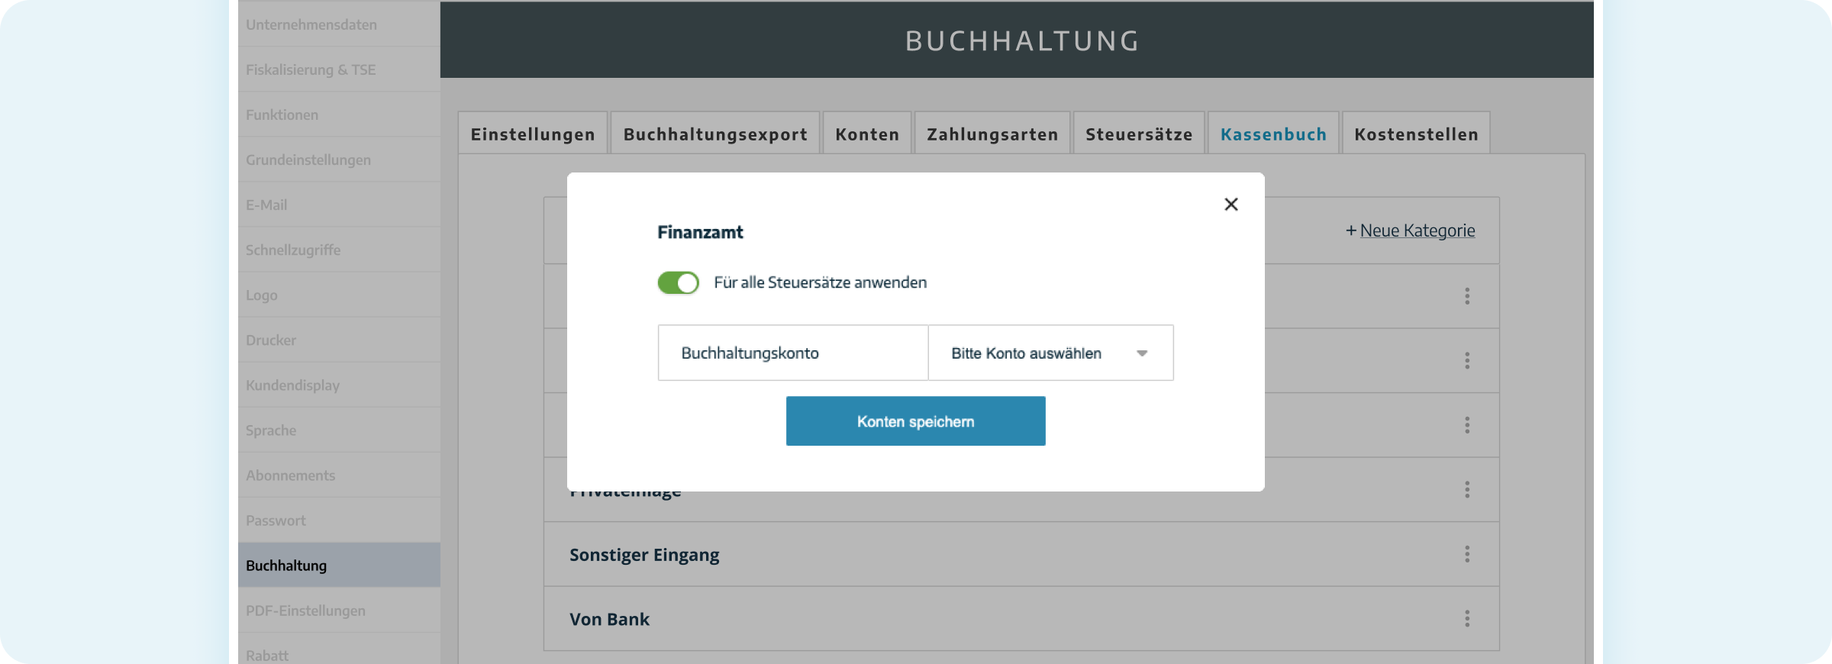
Task: Click the Buchhaltungskonto field label
Action: [750, 353]
